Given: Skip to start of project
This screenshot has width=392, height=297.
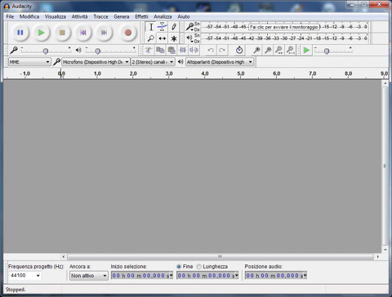Looking at the screenshot, I should point(83,33).
